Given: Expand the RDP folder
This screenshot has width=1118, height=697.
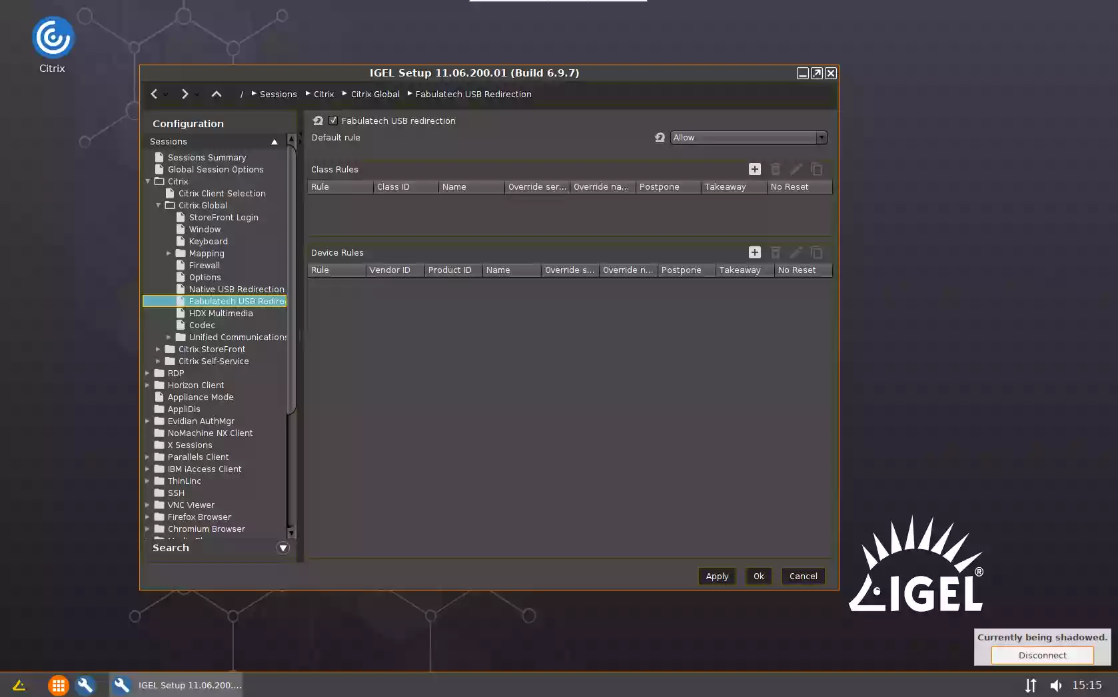Looking at the screenshot, I should (147, 373).
